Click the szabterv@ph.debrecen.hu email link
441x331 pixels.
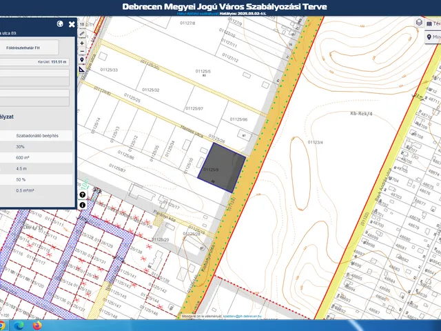242,317
